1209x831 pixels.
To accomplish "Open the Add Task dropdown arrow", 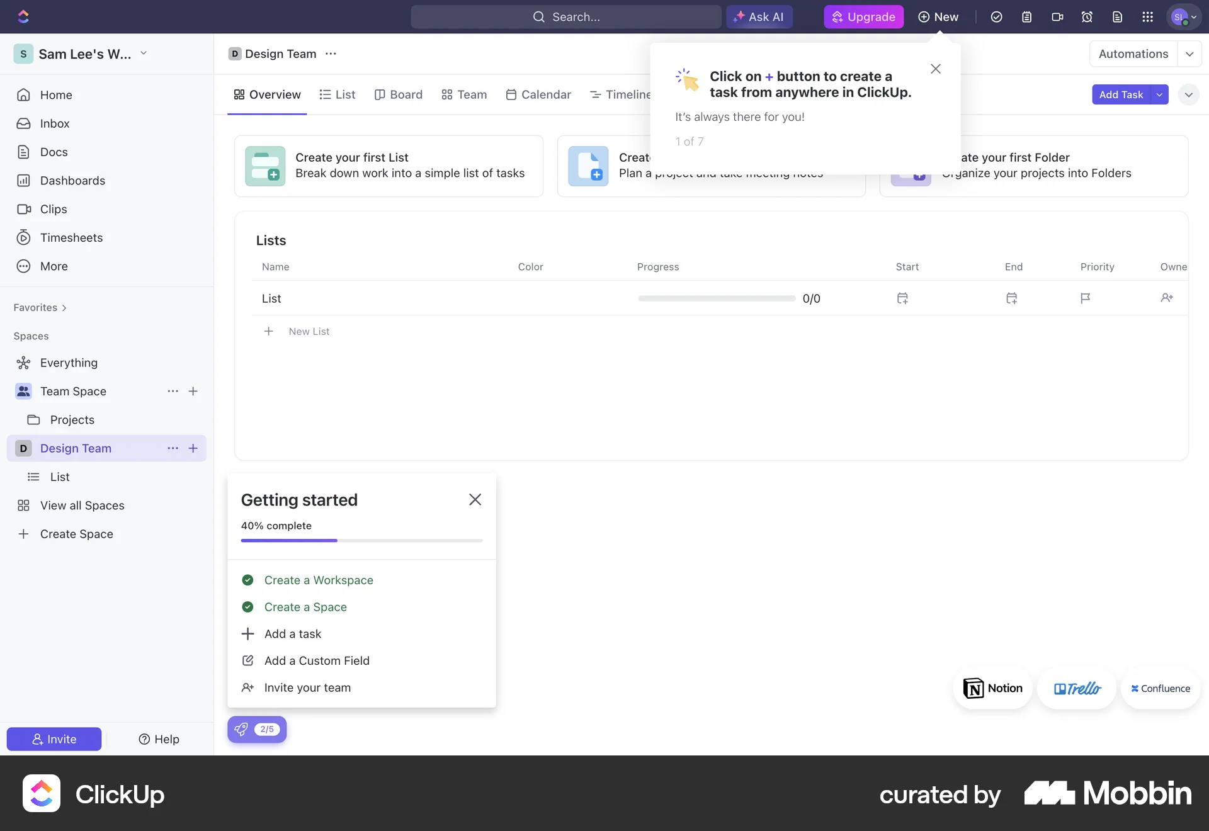I will [x=1160, y=94].
